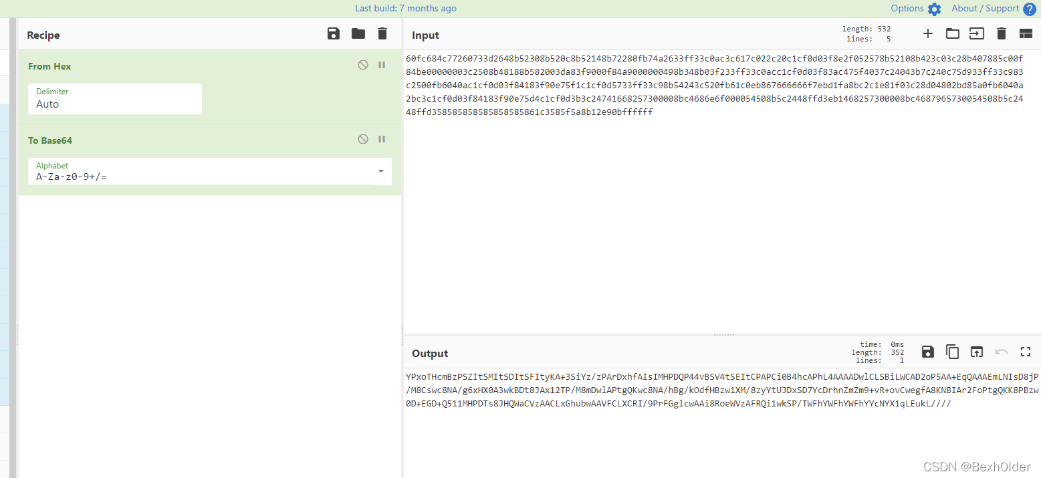Load a recipe using the folder icon

point(358,34)
